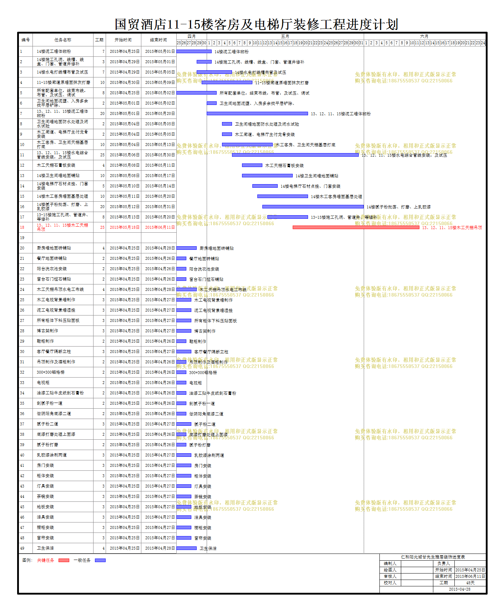Click the 结束时间 column header in the table
This screenshot has height=611, width=504.
pos(158,40)
